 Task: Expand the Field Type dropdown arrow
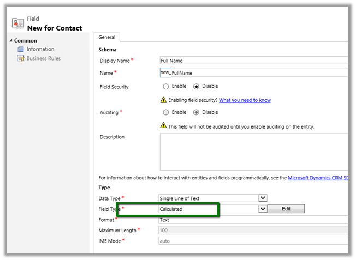(263, 209)
